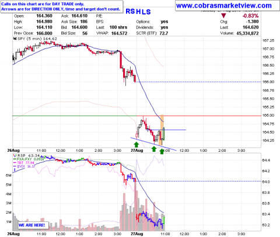
Task: Select the Bid Size value 56
Action: [x=85, y=33]
